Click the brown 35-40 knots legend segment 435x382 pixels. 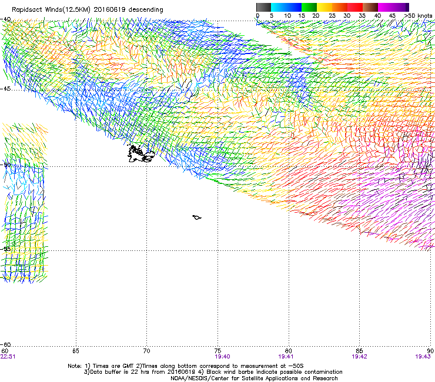pos(370,7)
